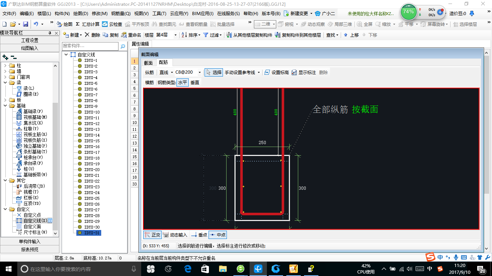Switch to 配筋 tab
Viewport: 492px width, 276px height.
point(163,62)
